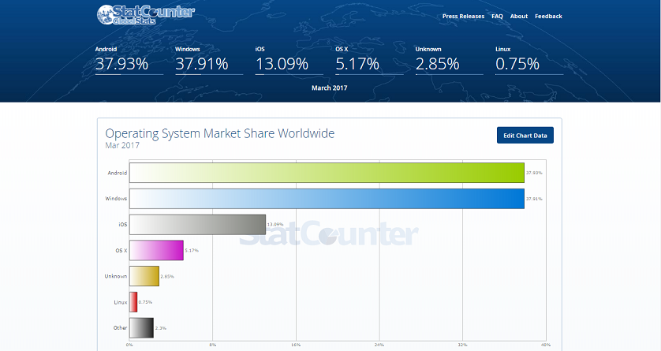Screen dimensions: 661x351
Task: Click the 5.17% value label beside OS X bar
Action: [x=192, y=250]
